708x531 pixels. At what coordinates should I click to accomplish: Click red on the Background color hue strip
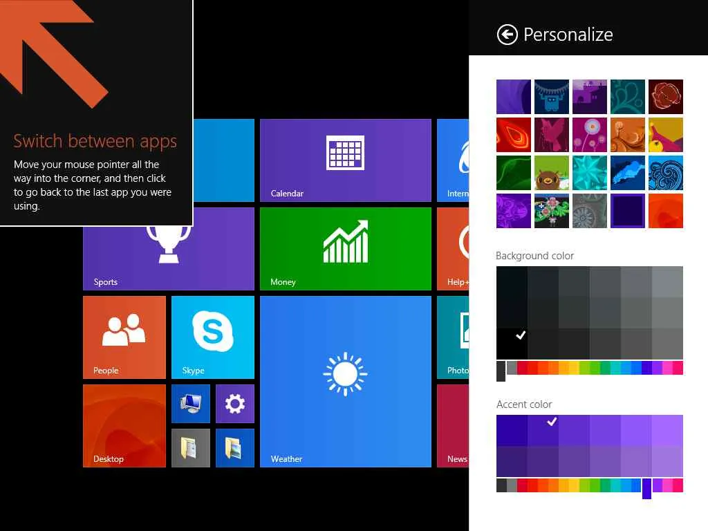523,368
